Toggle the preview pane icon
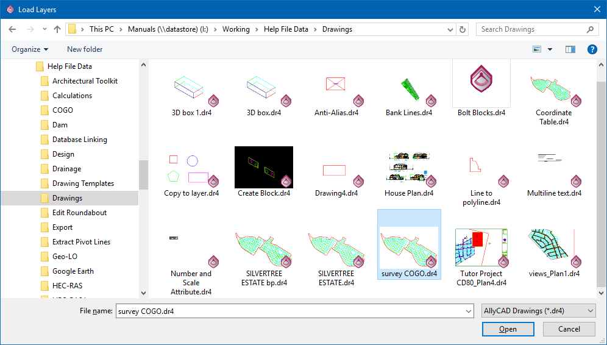Screen dimensions: 607x345 pos(570,49)
